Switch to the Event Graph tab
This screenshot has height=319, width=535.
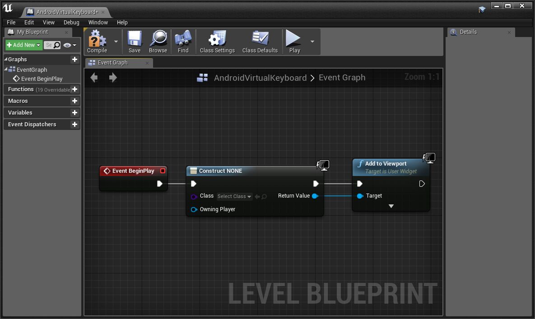pyautogui.click(x=113, y=63)
